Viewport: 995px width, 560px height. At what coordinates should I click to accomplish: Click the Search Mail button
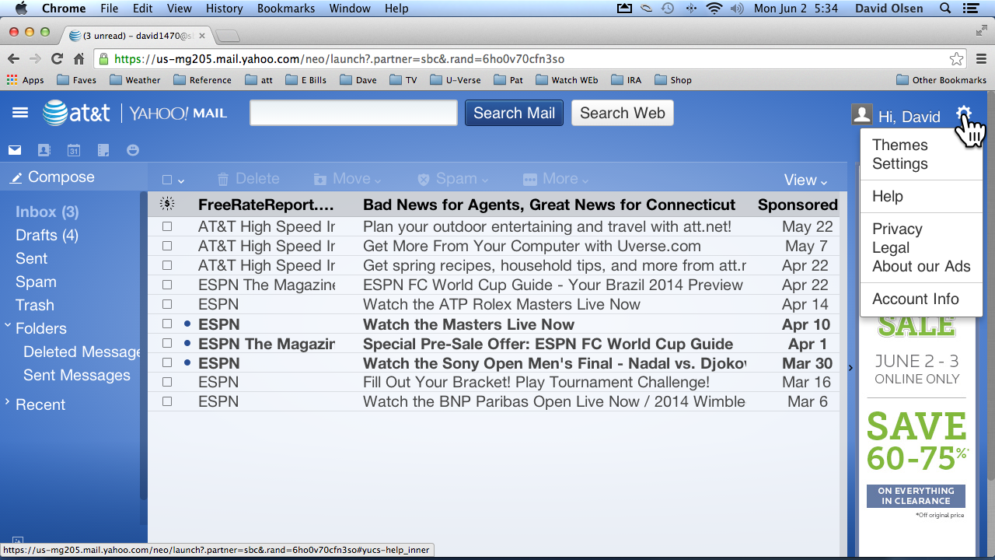514,114
